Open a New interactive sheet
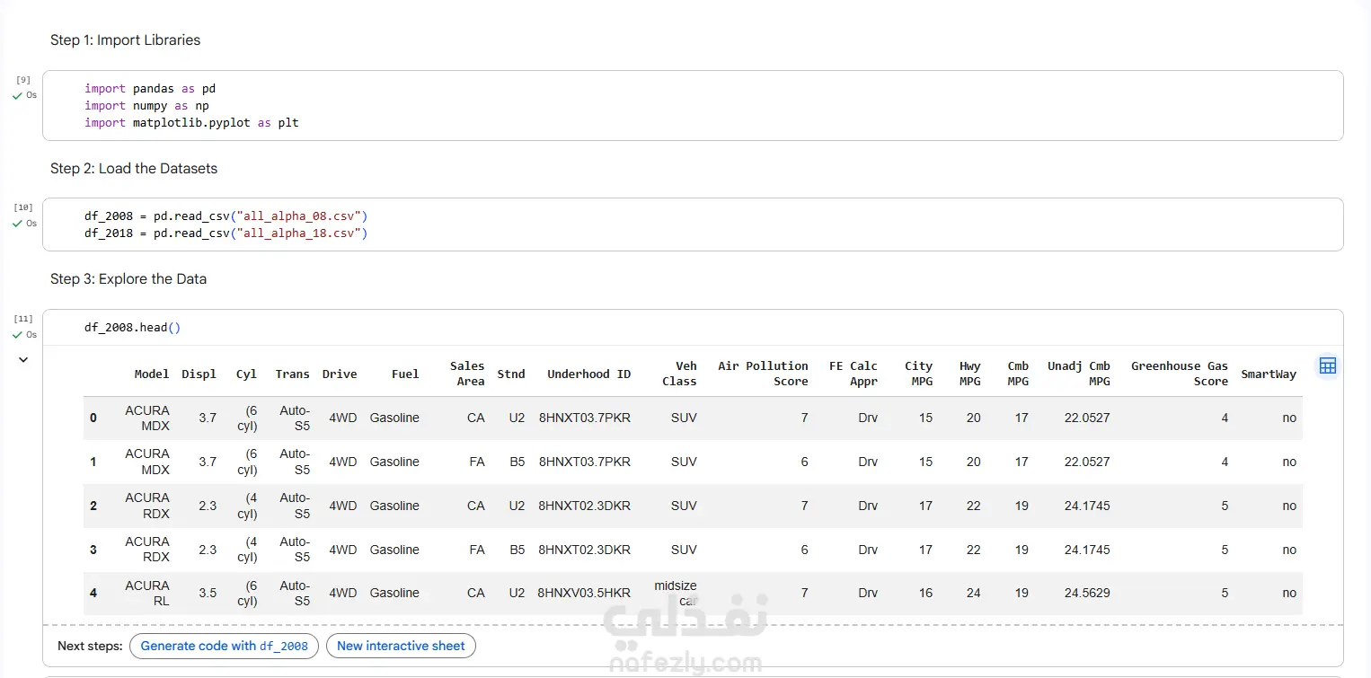The image size is (1371, 678). [401, 646]
